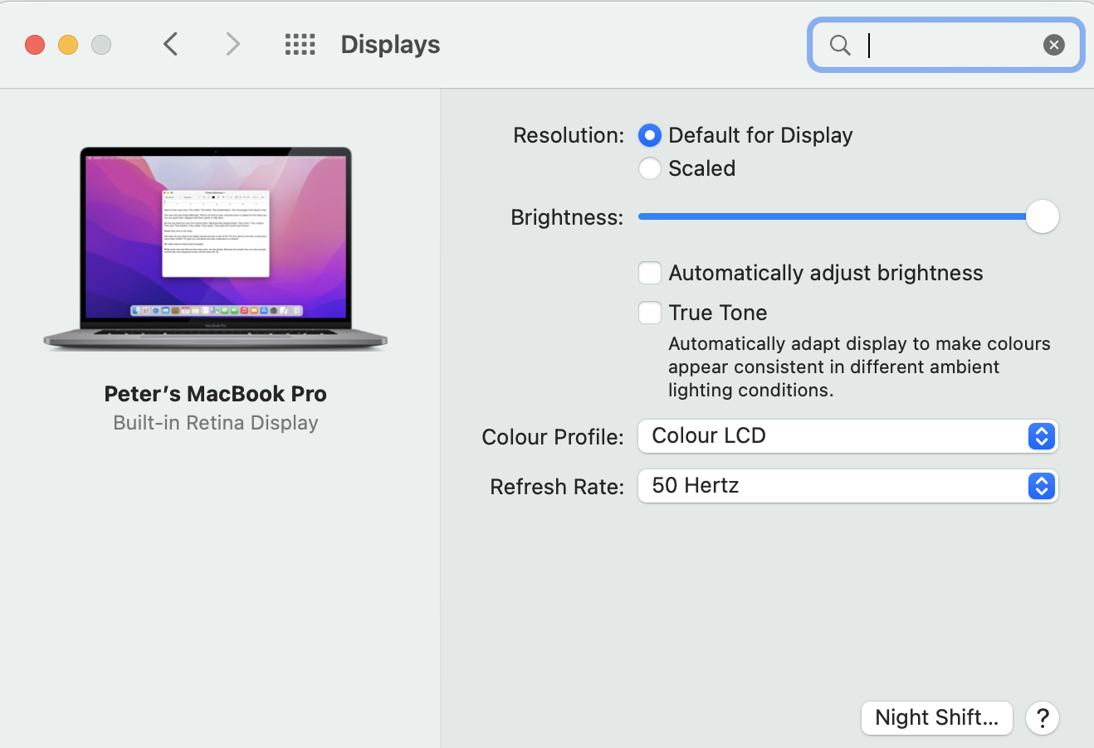Click the Colour Profile label
1094x748 pixels.
pos(553,437)
